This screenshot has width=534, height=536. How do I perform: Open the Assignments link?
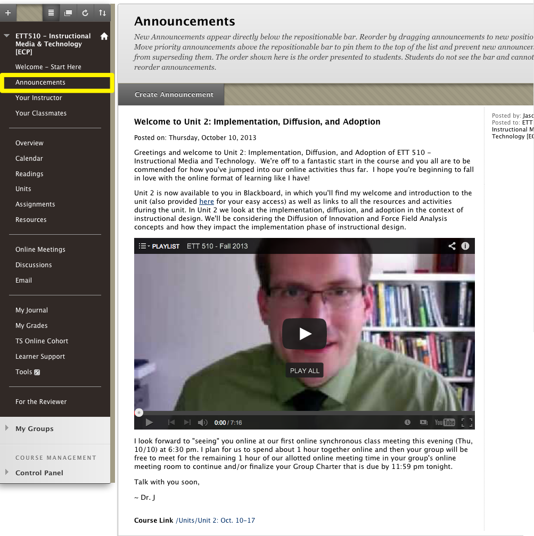point(35,204)
